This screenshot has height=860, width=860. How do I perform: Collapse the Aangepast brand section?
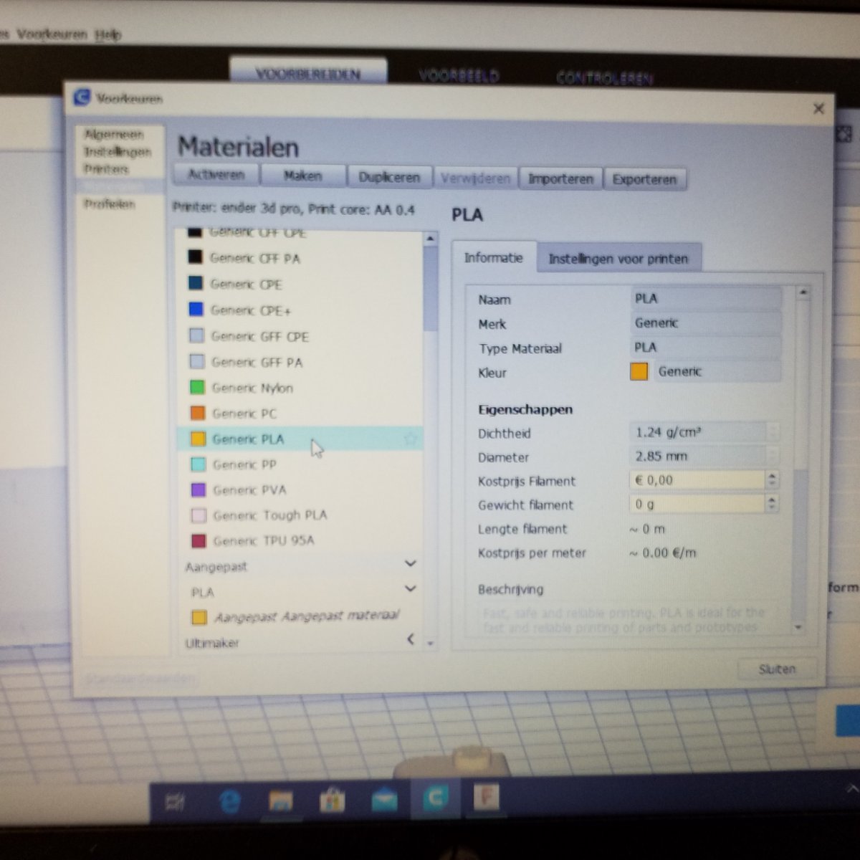click(411, 564)
